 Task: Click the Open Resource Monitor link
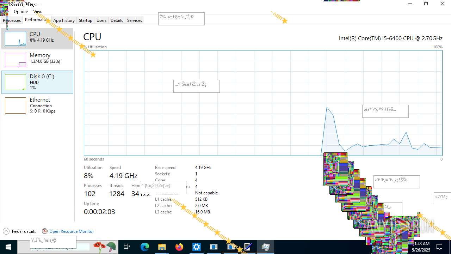(x=72, y=231)
